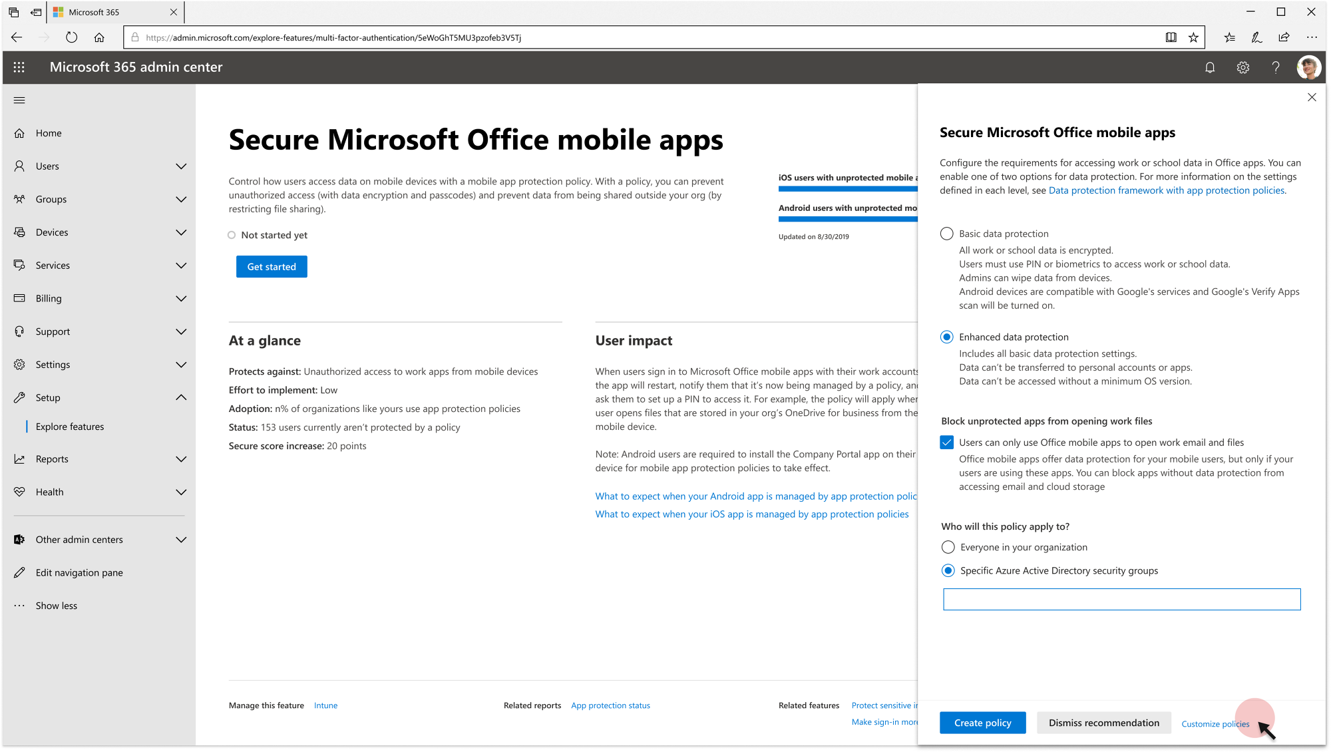Click the Devices icon in the navigation

point(21,232)
